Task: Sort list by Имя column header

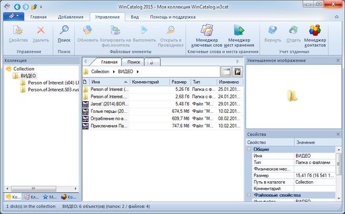Action: [x=109, y=82]
